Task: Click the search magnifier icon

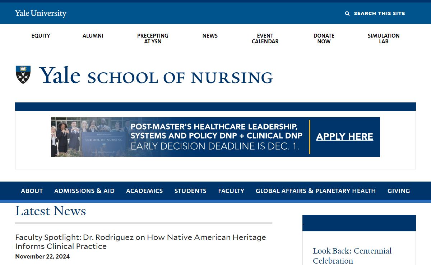Action: click(x=347, y=14)
